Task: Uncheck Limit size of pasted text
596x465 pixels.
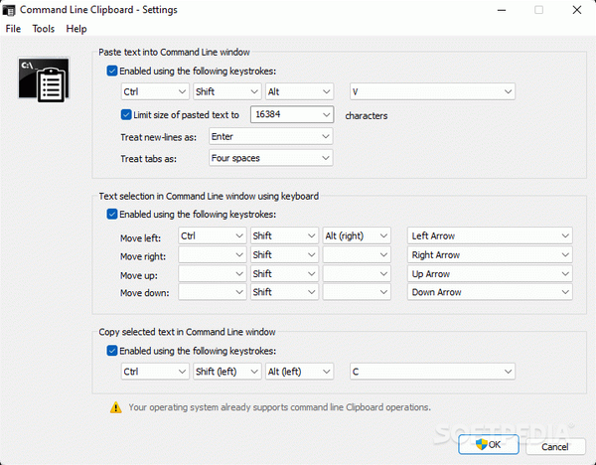Action: coord(126,114)
